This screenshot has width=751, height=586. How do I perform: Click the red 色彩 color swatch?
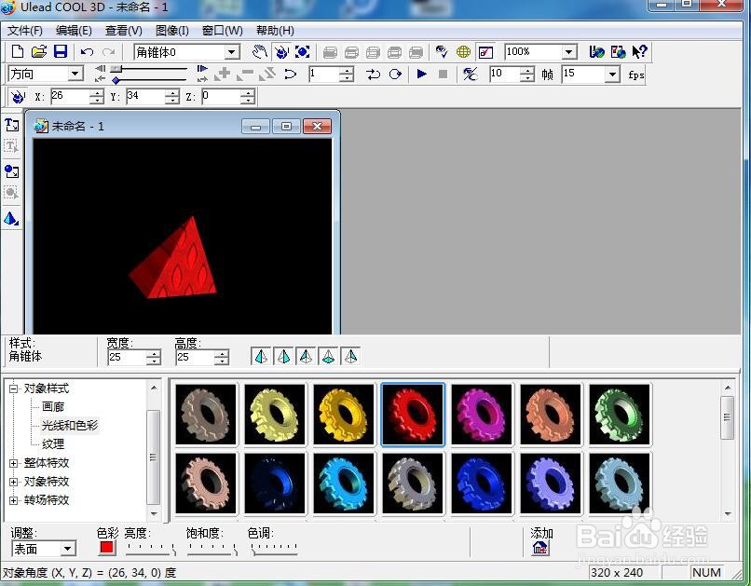click(107, 548)
